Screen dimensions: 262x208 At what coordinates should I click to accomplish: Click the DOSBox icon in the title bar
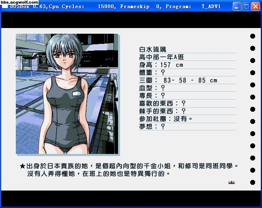click(5, 7)
